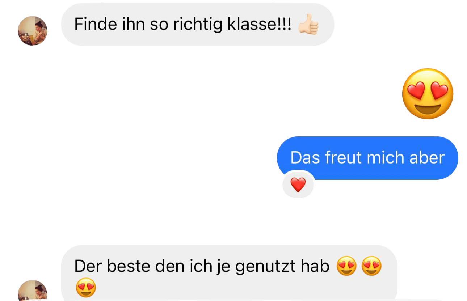Click the word "Das" in blue bubble
This screenshot has height=301, width=467.
[x=305, y=158]
